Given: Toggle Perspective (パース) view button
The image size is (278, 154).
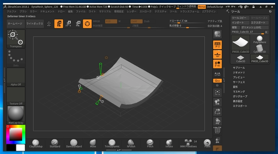Looking at the screenshot, I should pos(218,45).
